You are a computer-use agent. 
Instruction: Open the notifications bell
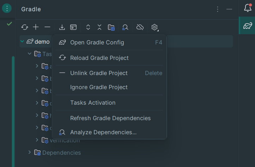point(248,8)
